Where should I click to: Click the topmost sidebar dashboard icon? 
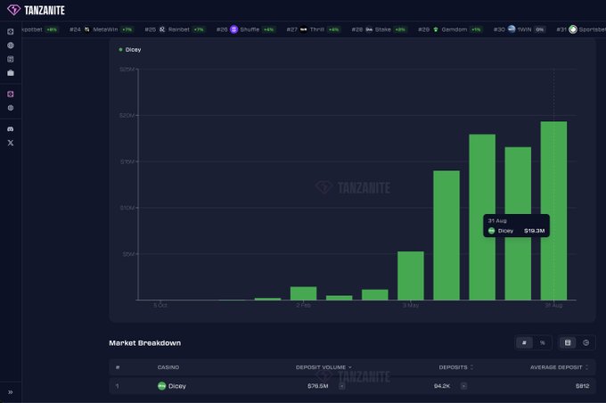click(x=11, y=32)
